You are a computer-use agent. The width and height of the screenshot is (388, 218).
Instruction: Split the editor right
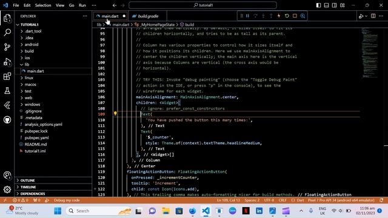tap(373, 16)
